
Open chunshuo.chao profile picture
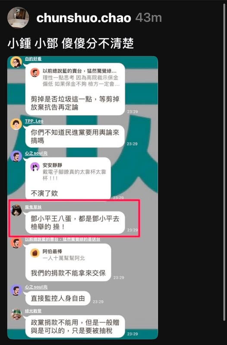pos(18,18)
